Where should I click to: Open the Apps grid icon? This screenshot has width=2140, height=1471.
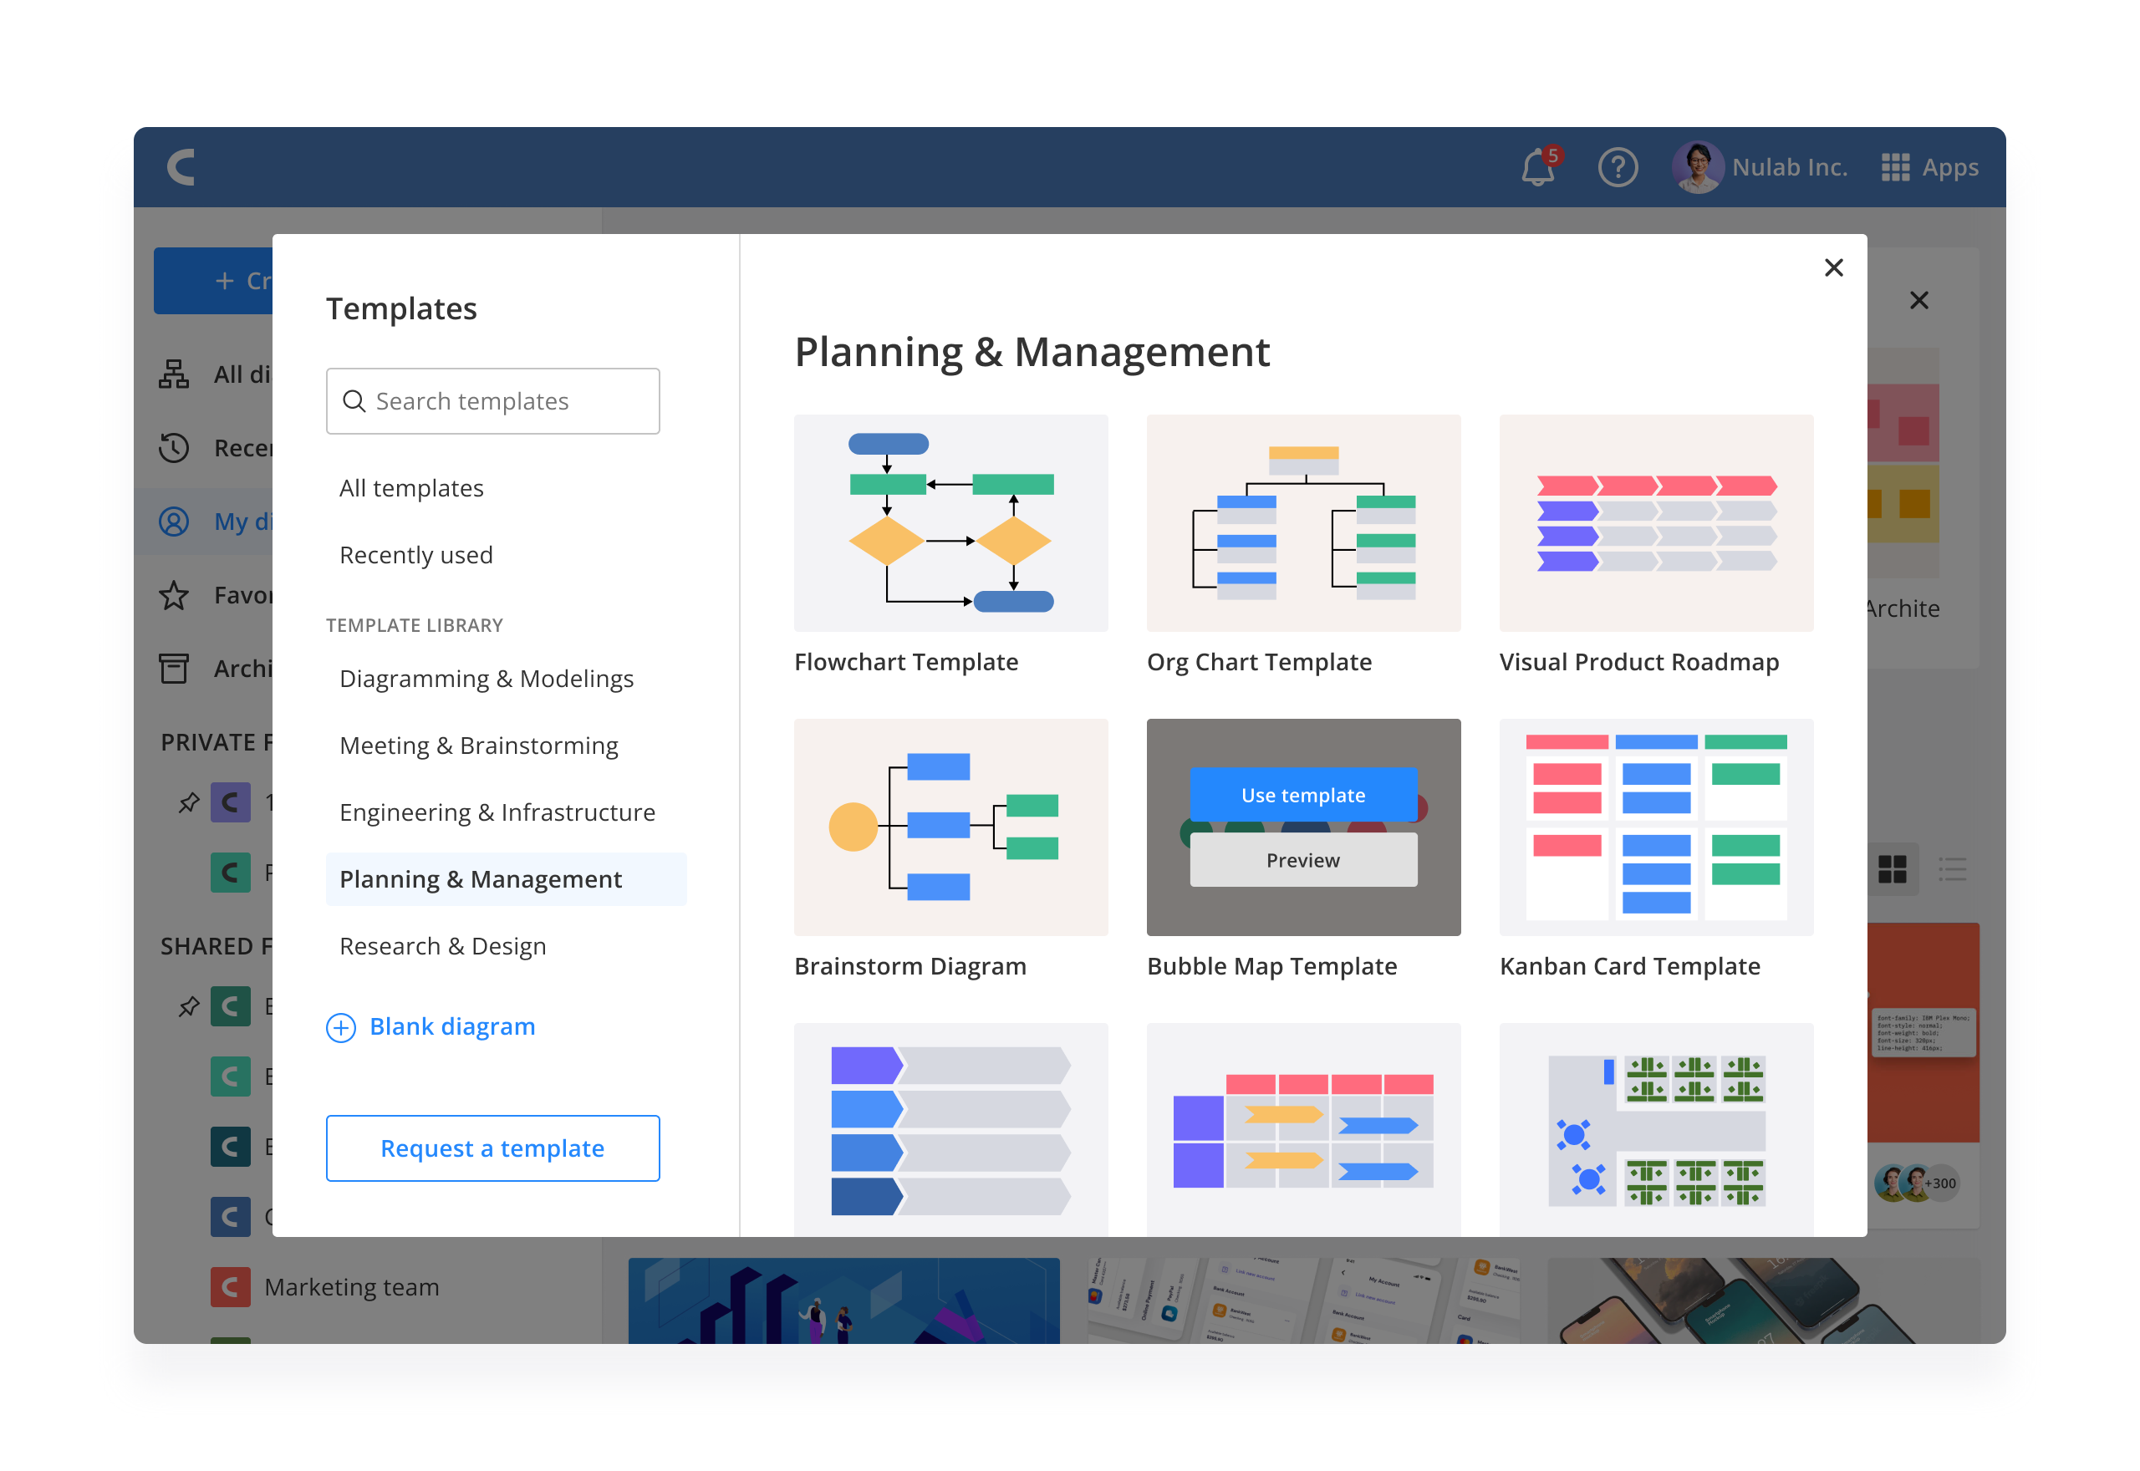coord(1894,168)
